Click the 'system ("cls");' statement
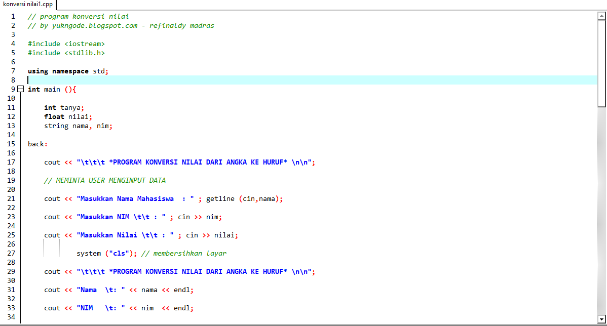This screenshot has height=326, width=607. click(107, 253)
